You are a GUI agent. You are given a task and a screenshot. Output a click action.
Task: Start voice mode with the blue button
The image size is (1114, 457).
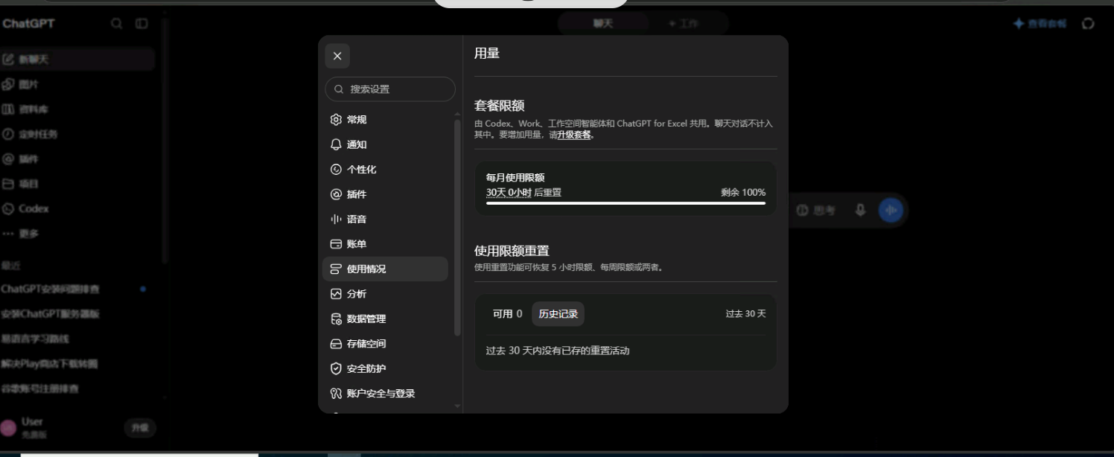click(x=891, y=211)
